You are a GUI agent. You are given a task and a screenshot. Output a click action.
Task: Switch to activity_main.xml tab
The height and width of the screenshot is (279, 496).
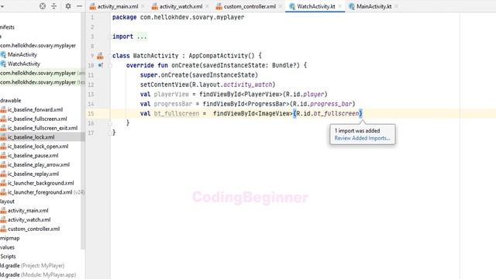(117, 6)
